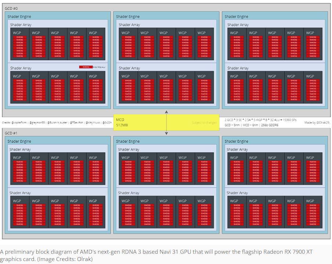Click the leftmost 'Shader Engine' label in GCD #1
Image resolution: width=332 pixels, height=264 pixels.
click(19, 141)
